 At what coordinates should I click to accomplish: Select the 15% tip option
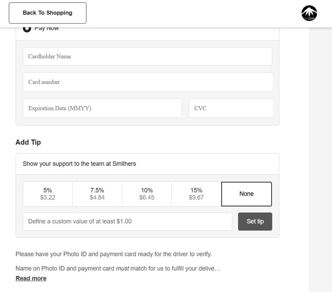pos(196,194)
